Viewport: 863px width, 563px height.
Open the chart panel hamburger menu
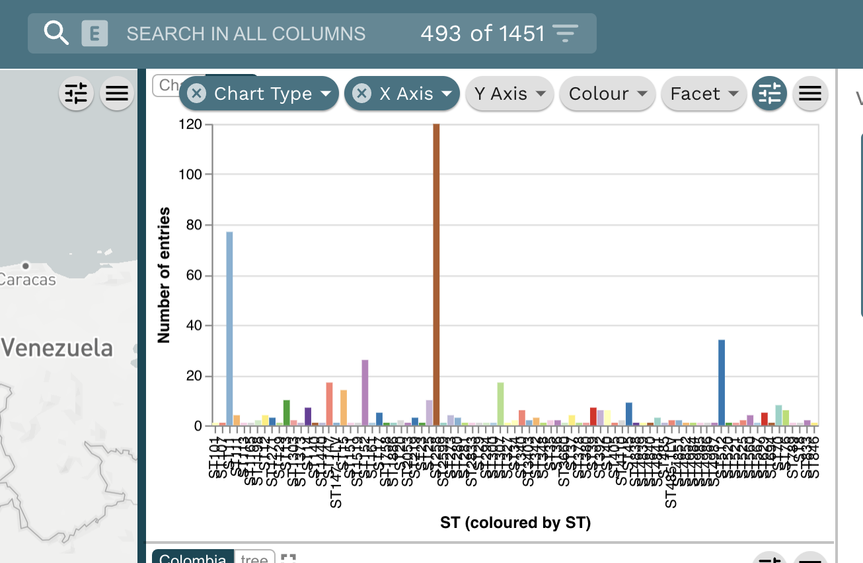tap(810, 94)
